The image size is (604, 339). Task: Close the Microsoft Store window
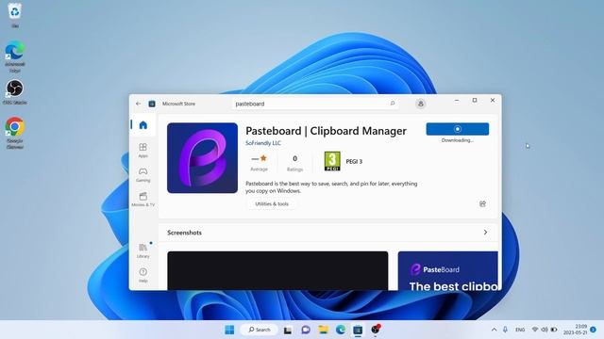[x=493, y=101]
